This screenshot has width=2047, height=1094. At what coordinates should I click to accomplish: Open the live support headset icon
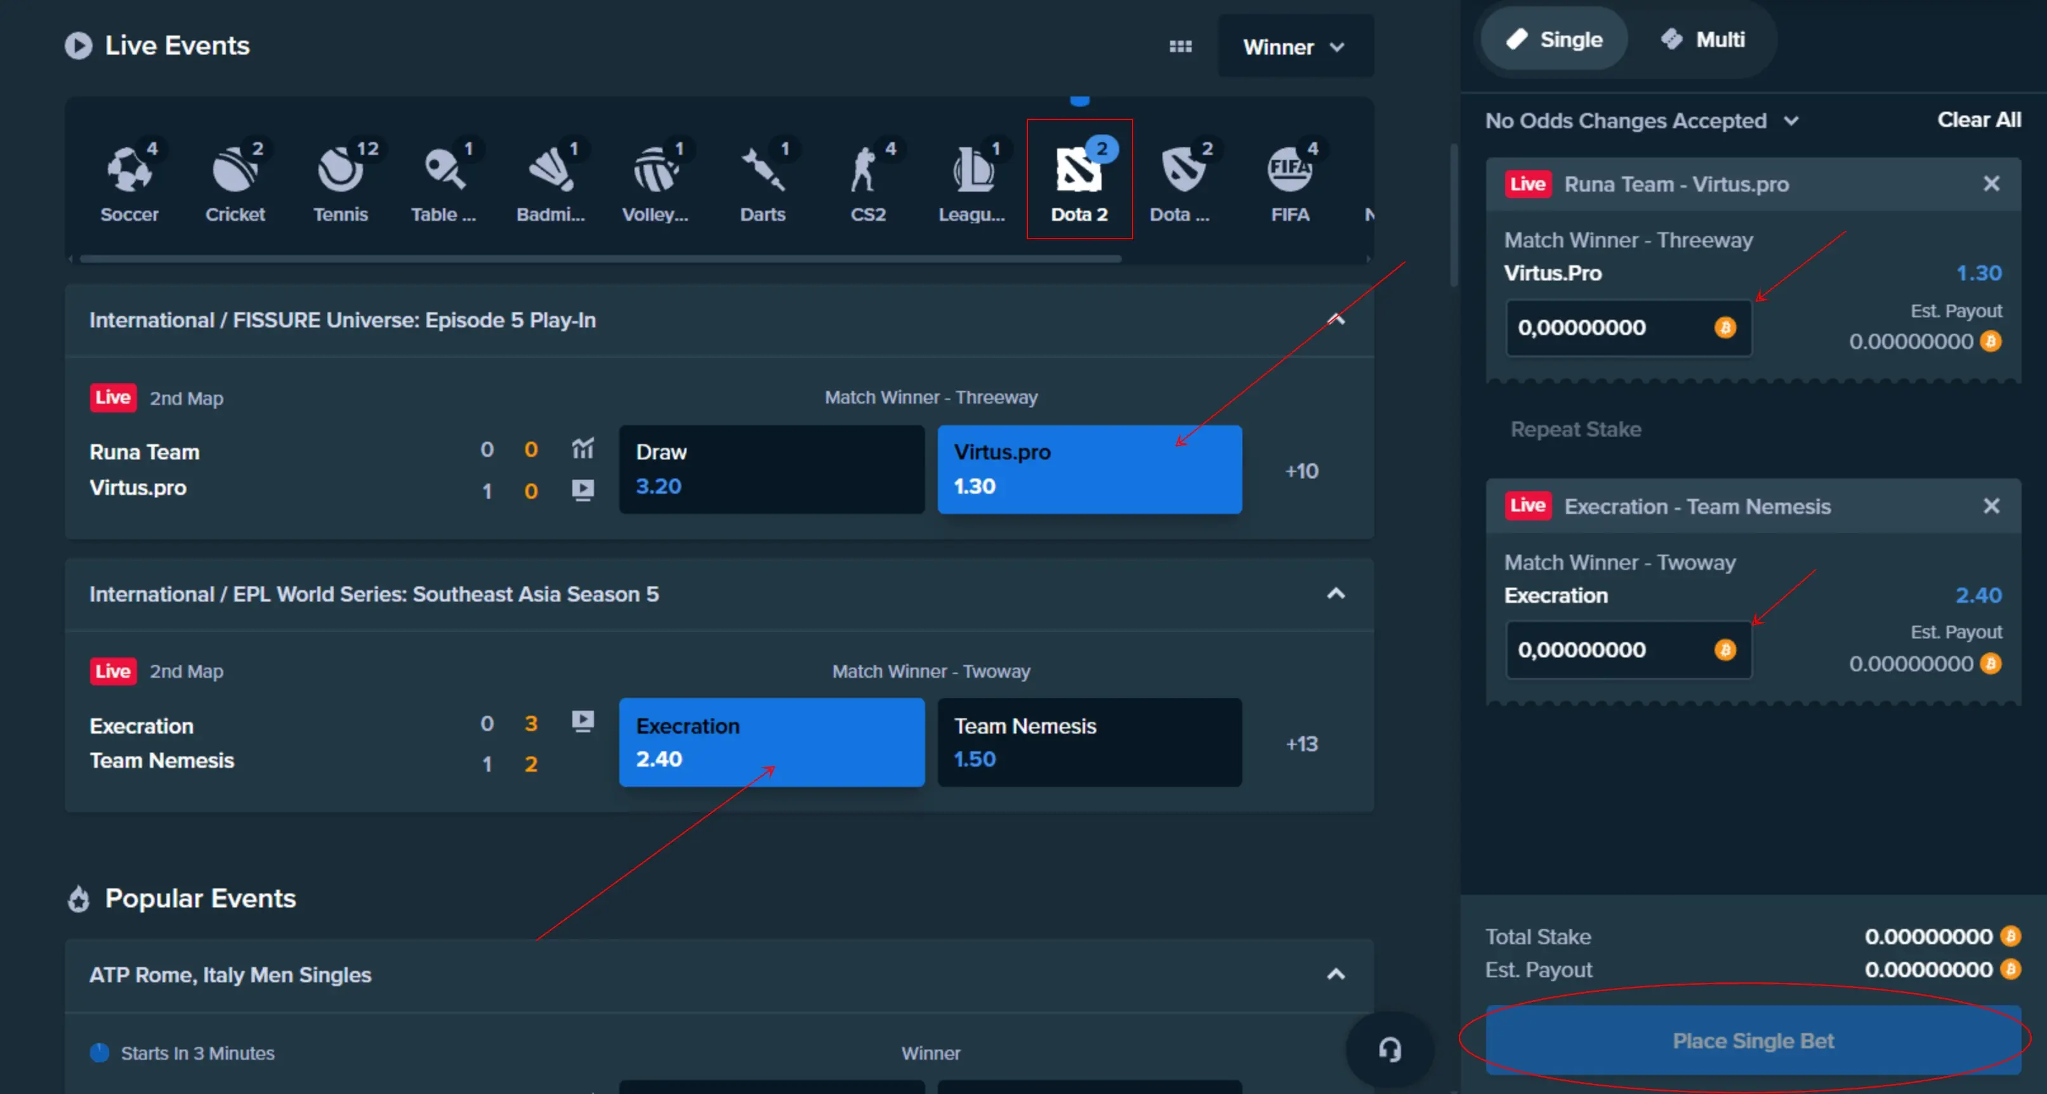(1389, 1050)
